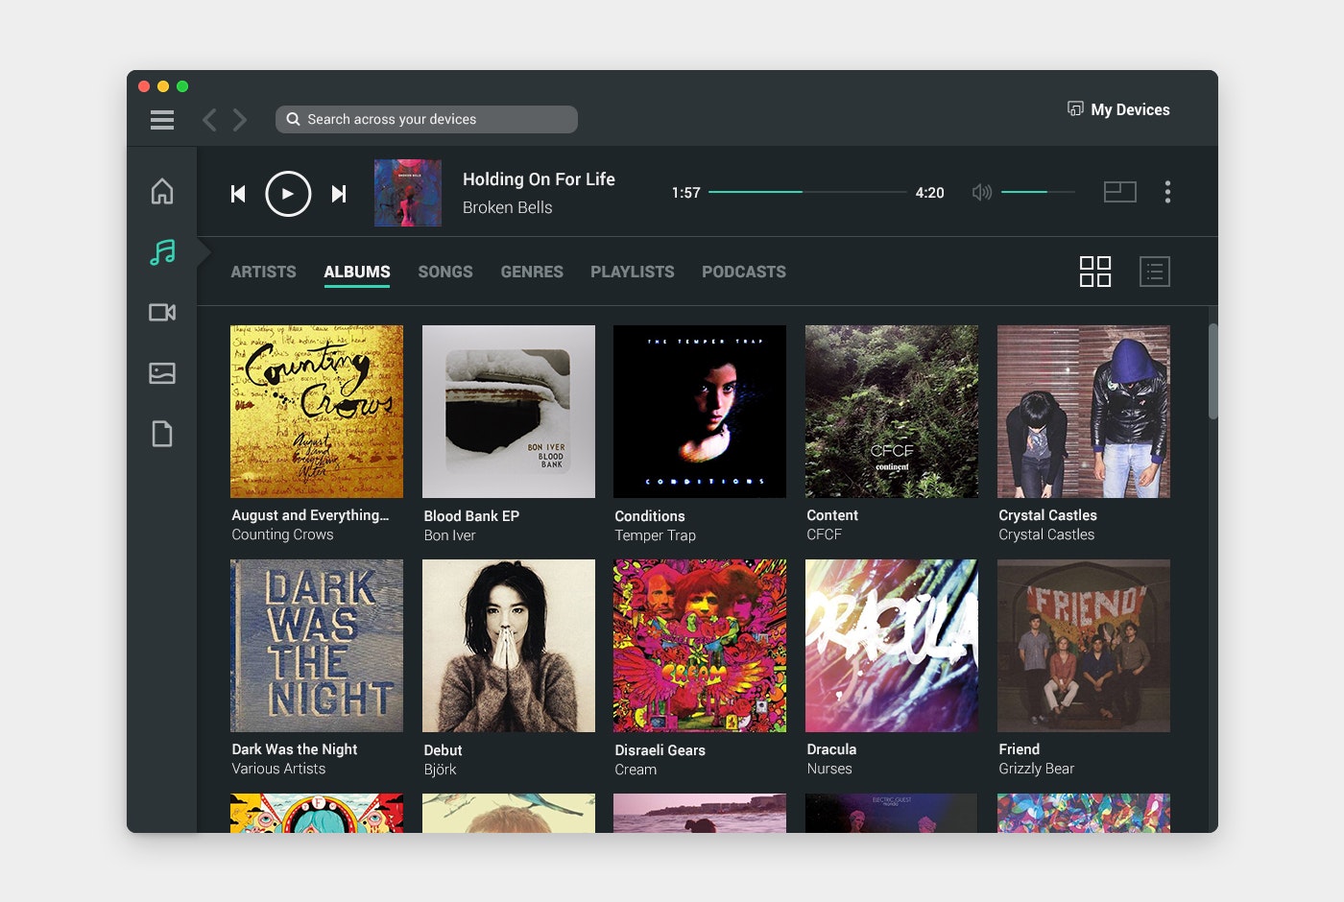Mute with the speaker icon
This screenshot has height=902, width=1344.
pos(981,192)
